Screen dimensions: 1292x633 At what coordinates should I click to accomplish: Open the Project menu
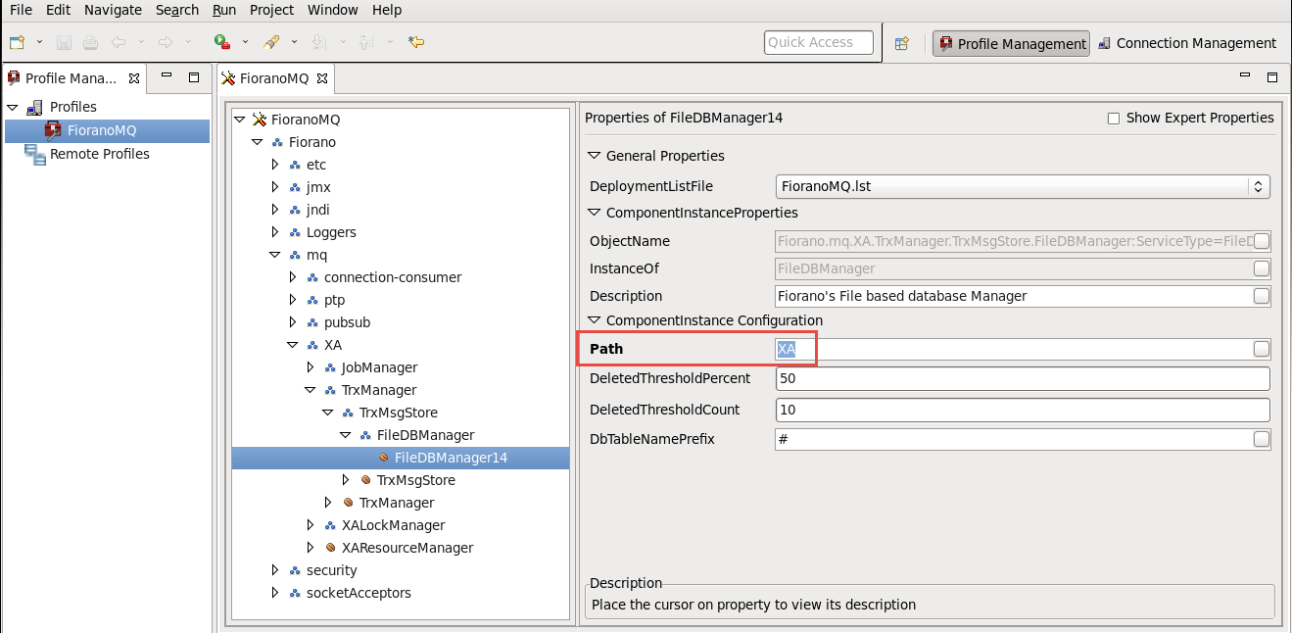click(x=271, y=10)
